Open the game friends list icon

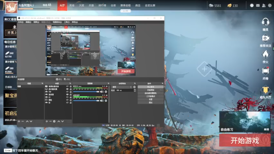point(264,5)
